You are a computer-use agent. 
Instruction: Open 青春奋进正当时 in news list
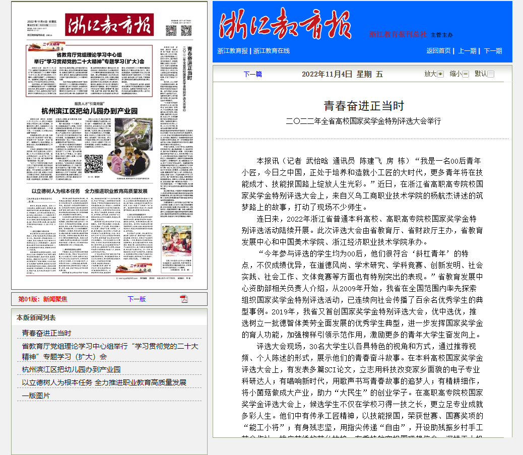[47, 333]
